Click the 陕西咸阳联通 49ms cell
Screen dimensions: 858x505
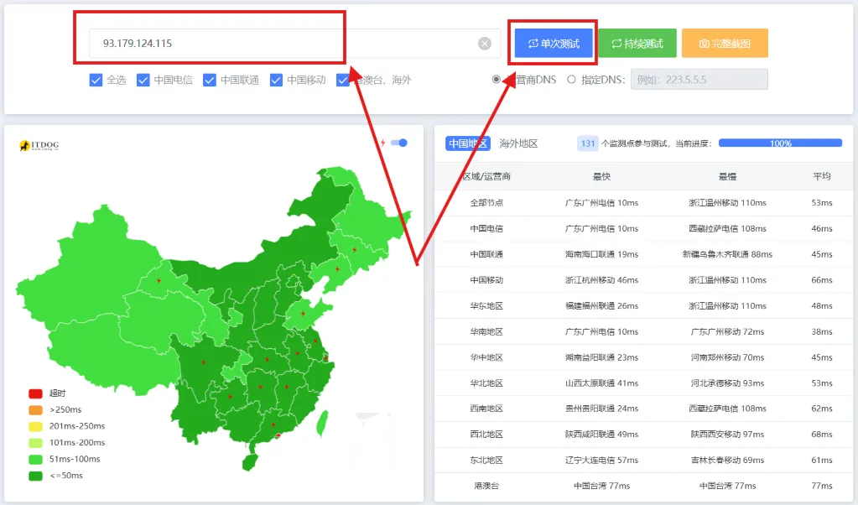tap(601, 434)
